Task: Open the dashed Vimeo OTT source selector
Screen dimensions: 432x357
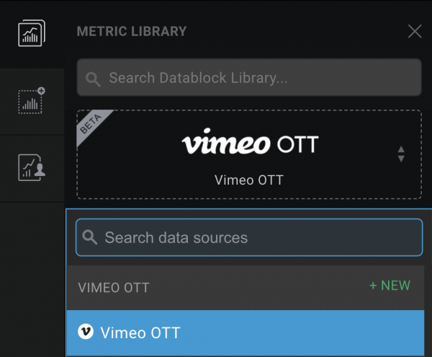Action: tap(249, 154)
